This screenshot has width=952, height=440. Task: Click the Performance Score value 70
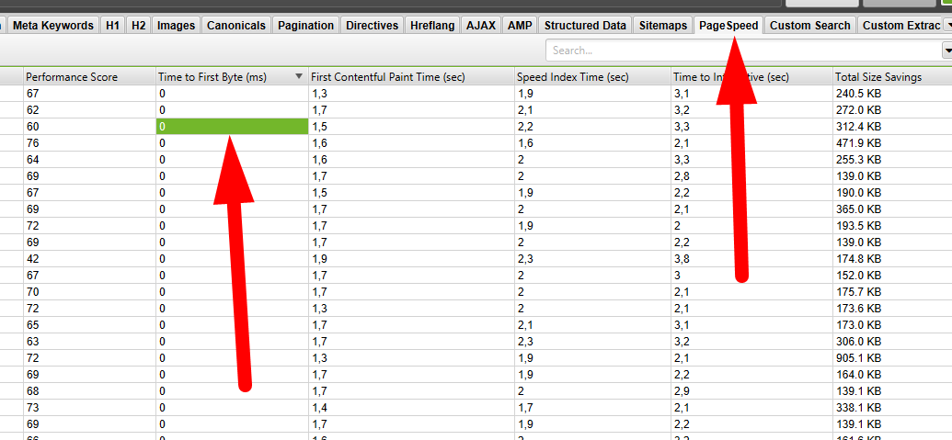[89, 291]
